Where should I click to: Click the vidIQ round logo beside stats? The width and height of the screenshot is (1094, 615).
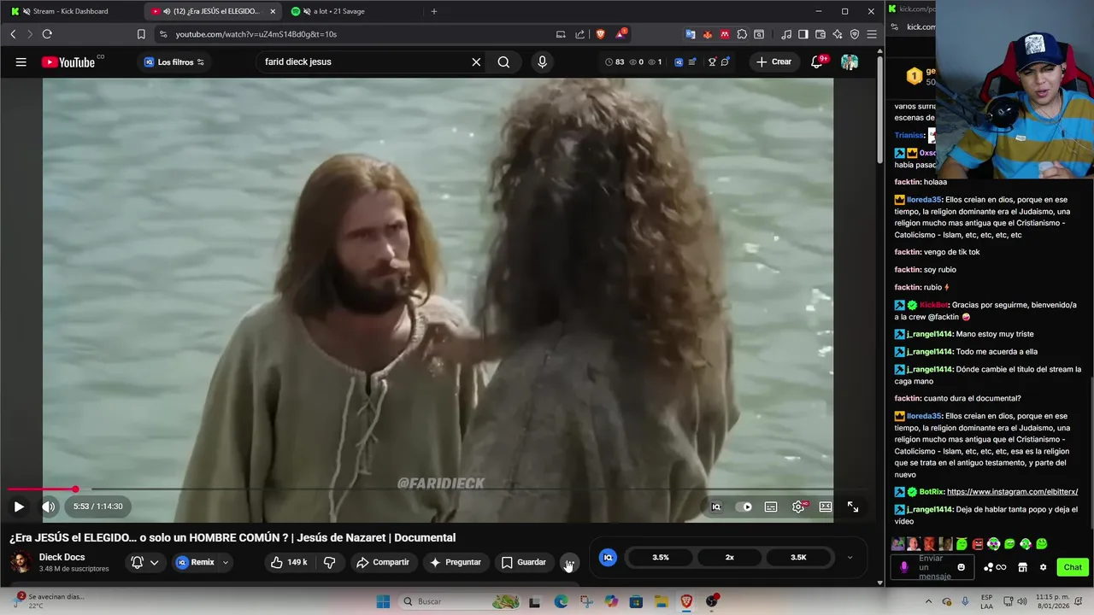click(x=608, y=557)
